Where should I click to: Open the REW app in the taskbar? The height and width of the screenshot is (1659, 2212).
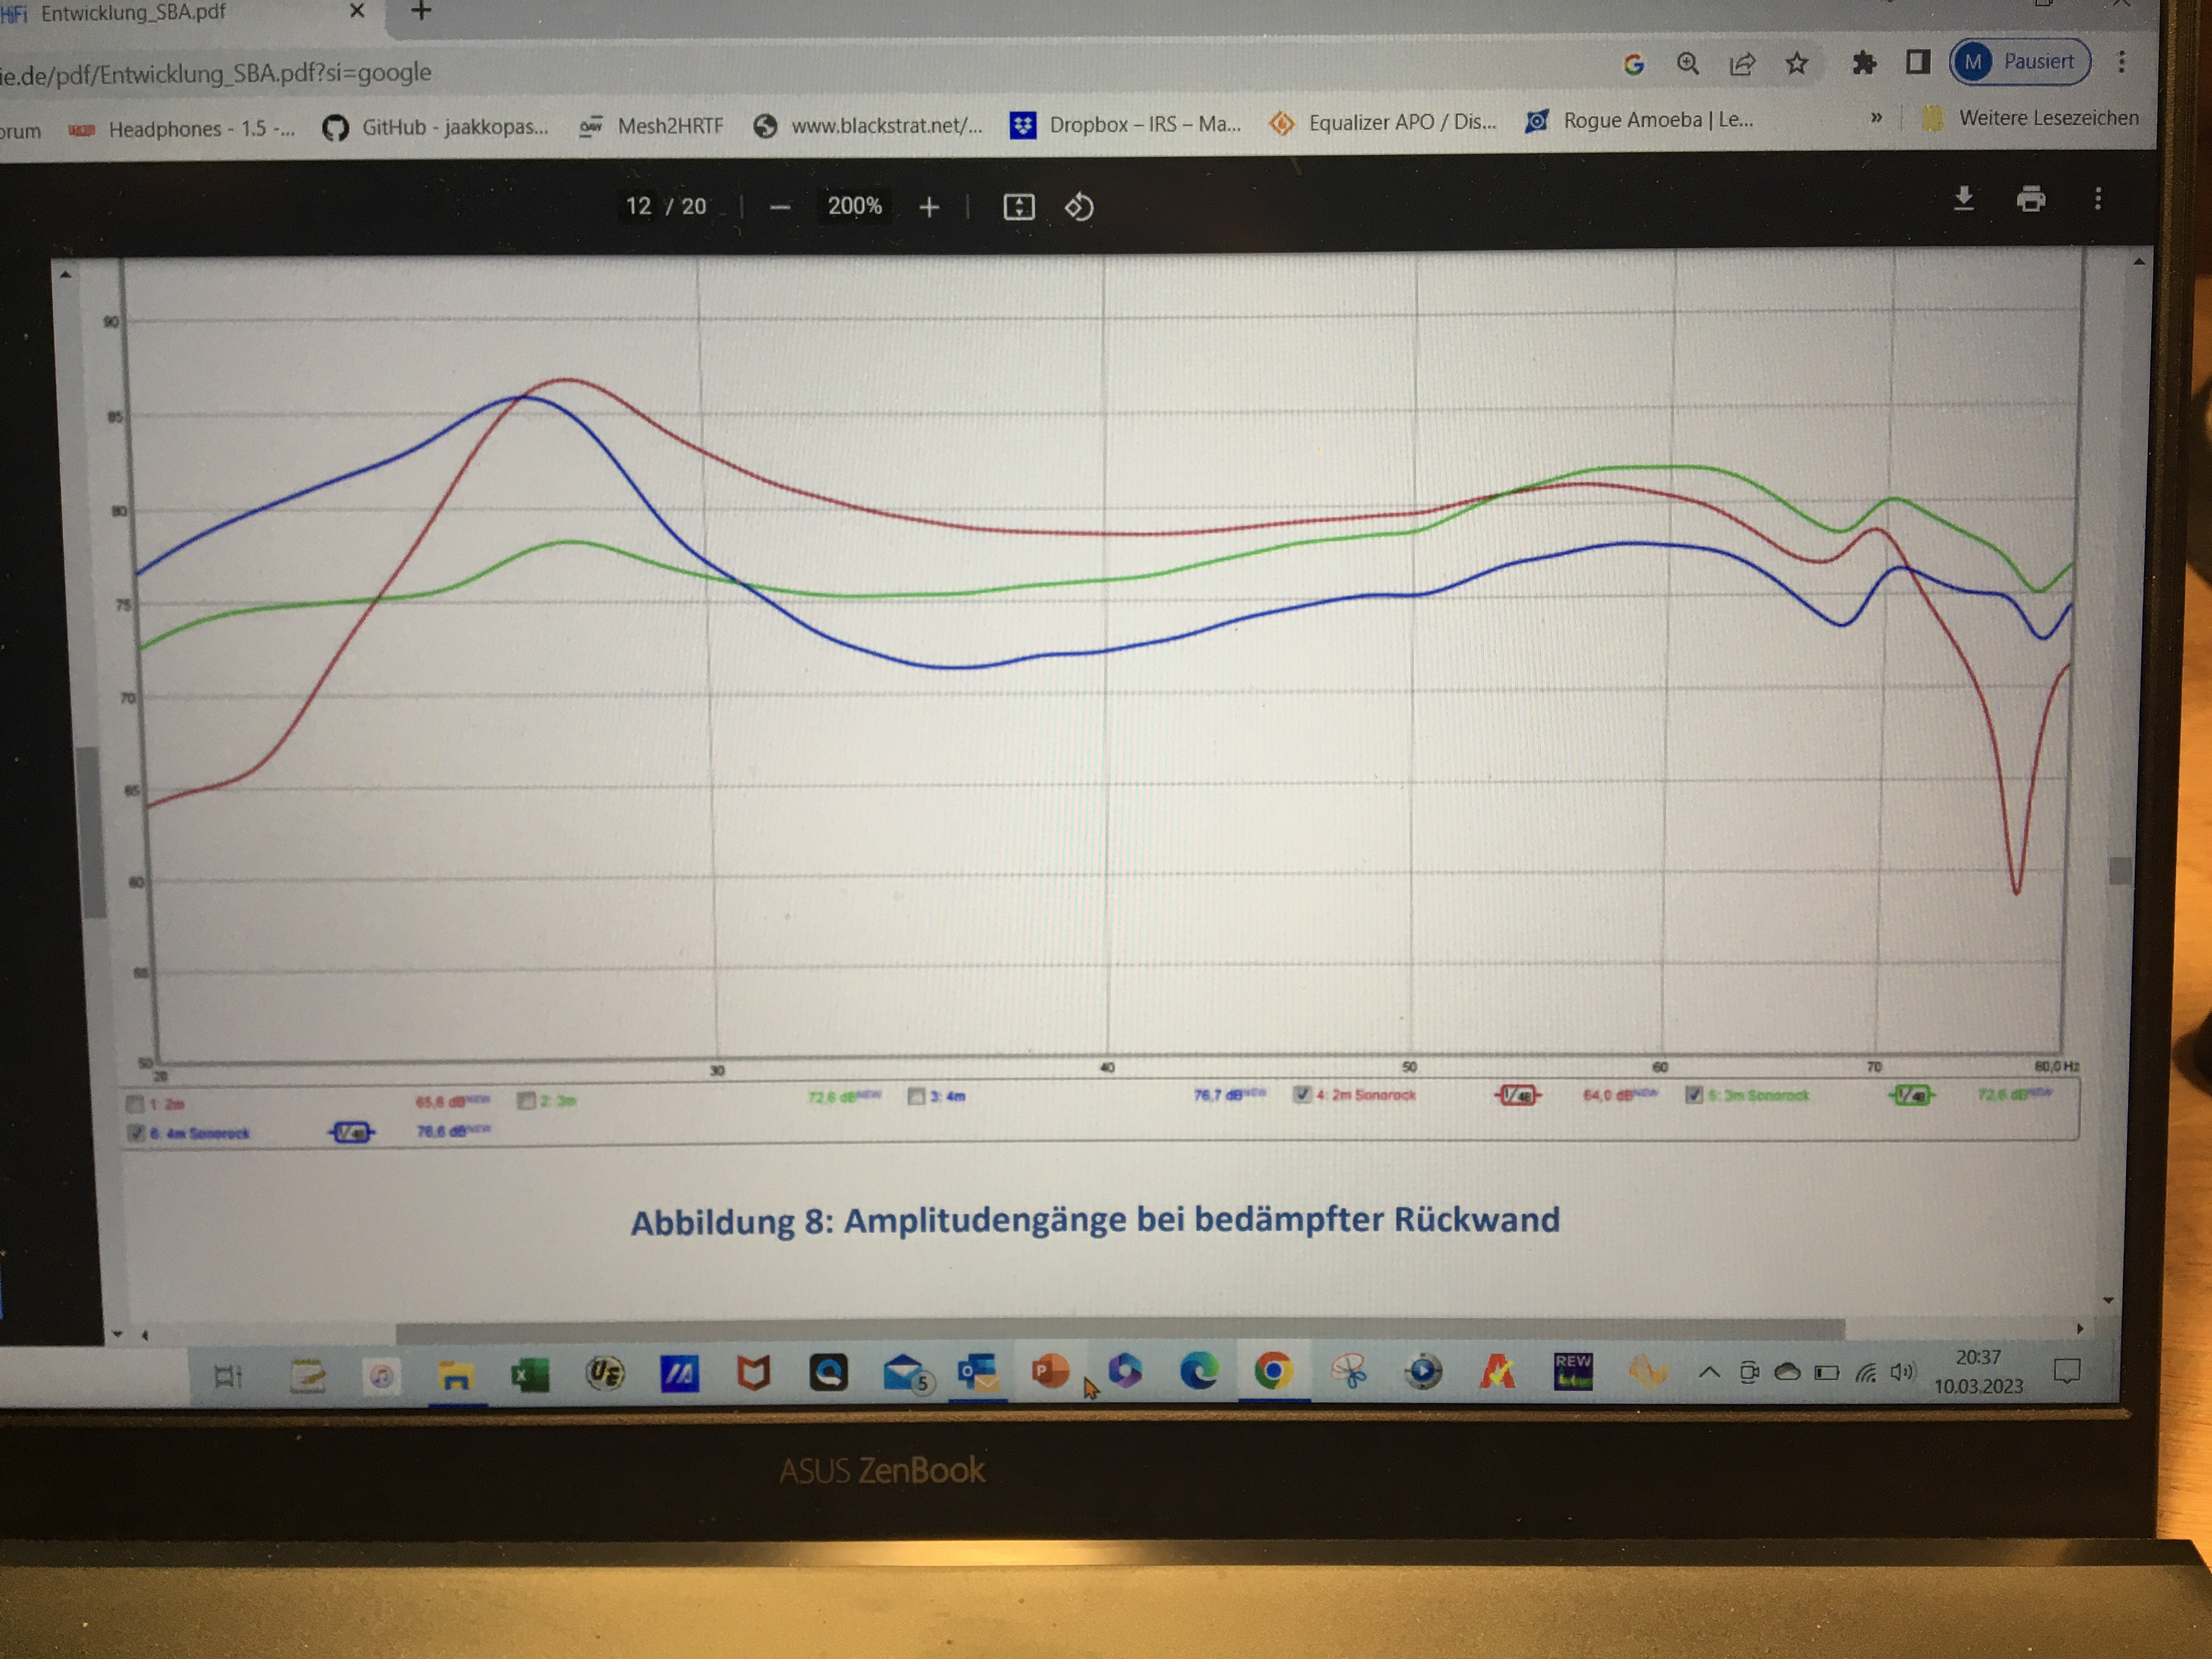click(1573, 1371)
